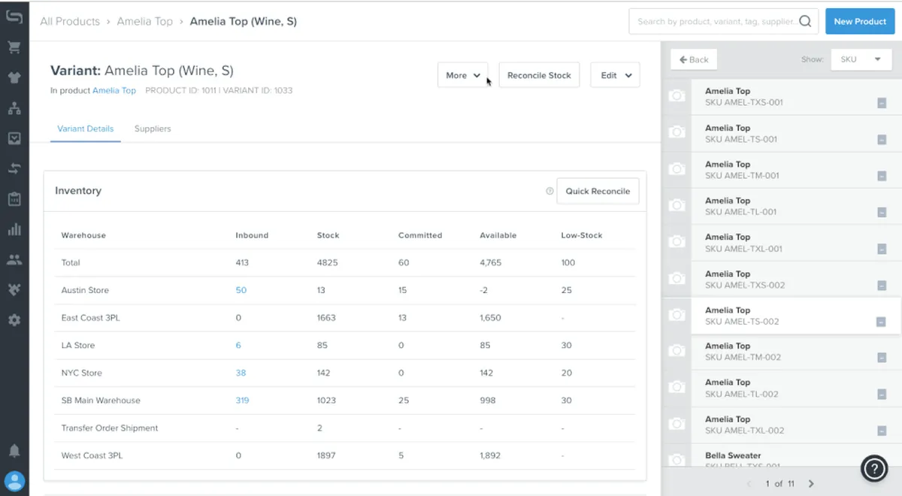Click the user profile avatar icon

pos(14,481)
